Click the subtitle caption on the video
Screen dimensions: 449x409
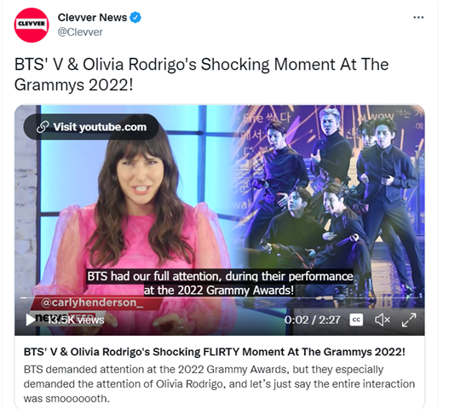pyautogui.click(x=220, y=283)
